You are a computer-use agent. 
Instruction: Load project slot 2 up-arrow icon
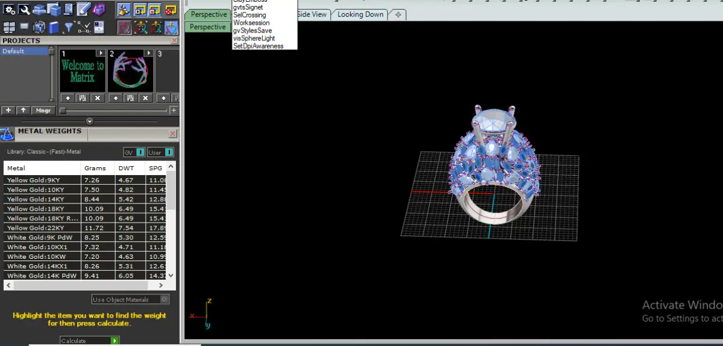click(x=115, y=97)
